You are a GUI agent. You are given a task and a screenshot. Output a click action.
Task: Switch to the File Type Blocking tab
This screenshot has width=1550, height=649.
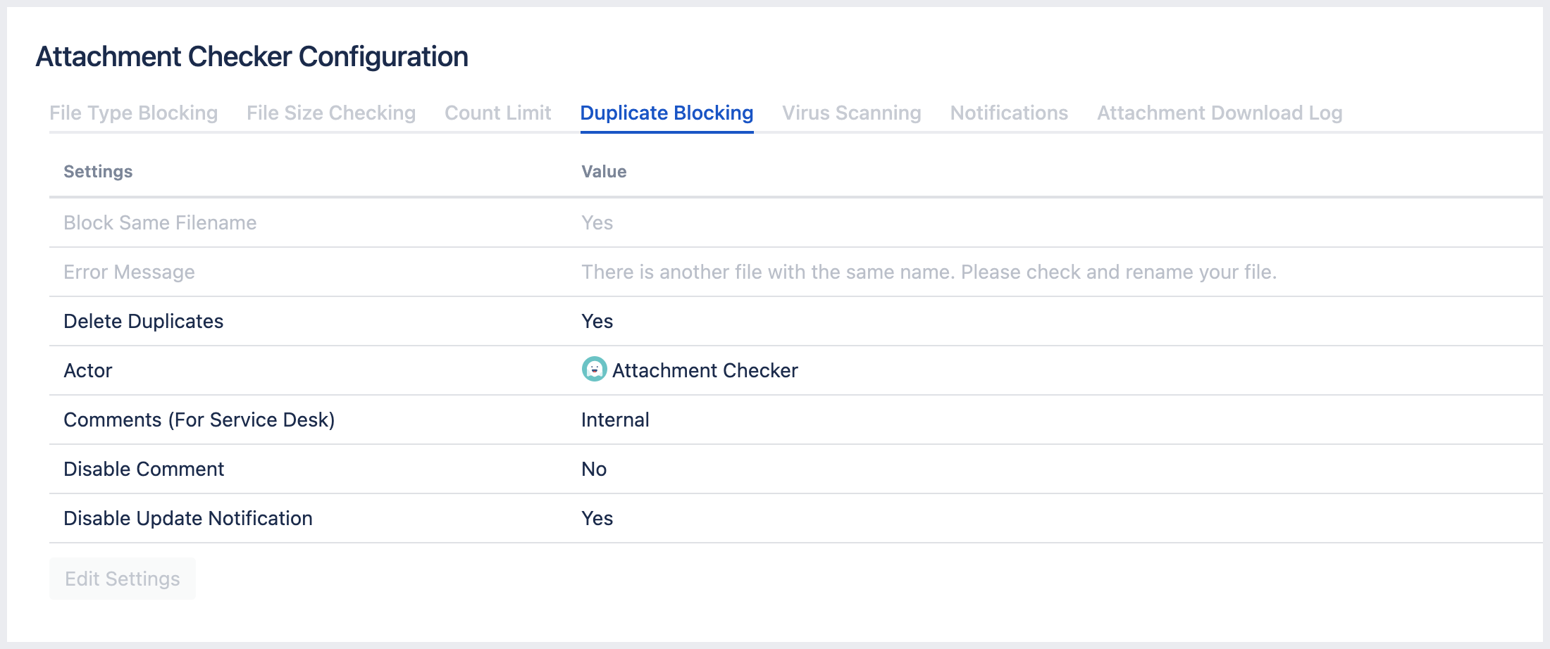pyautogui.click(x=133, y=113)
